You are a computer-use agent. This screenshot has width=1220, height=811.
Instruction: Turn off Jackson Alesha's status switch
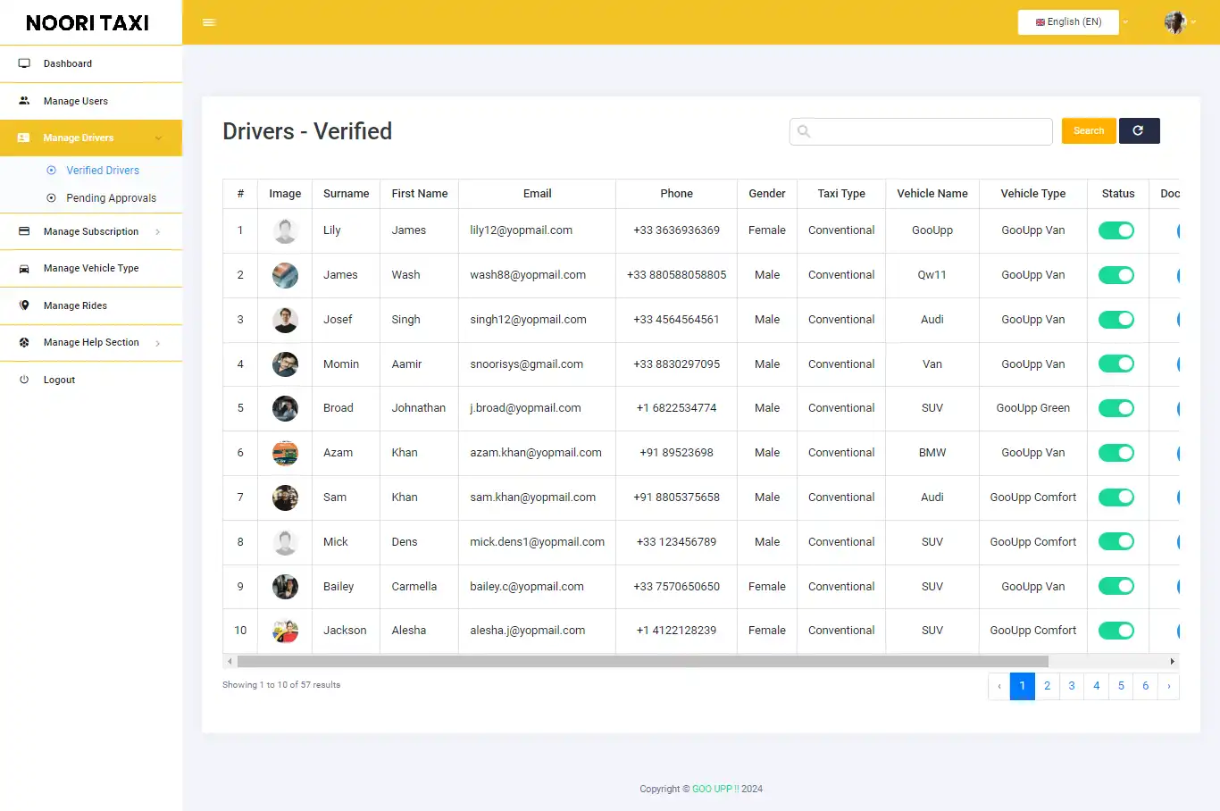tap(1116, 631)
